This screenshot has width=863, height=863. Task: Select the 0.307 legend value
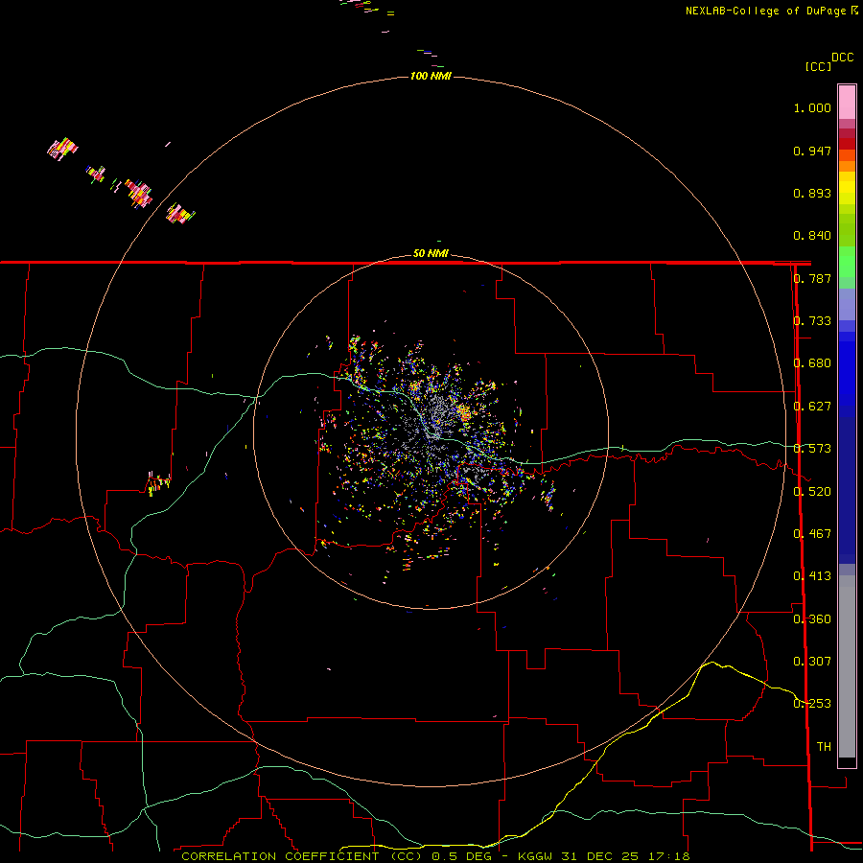(812, 661)
